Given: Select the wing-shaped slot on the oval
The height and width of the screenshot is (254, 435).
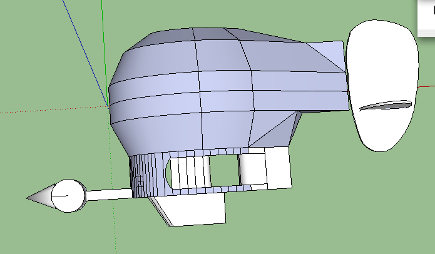Looking at the screenshot, I should 386,106.
